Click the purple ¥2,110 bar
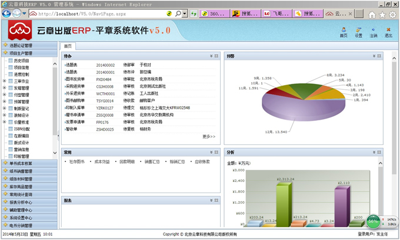The image size is (400, 240). click(342, 207)
